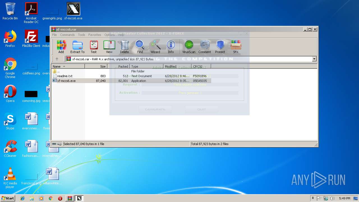
Task: Click the status bar drive icon in WinRAR
Action: click(54, 144)
